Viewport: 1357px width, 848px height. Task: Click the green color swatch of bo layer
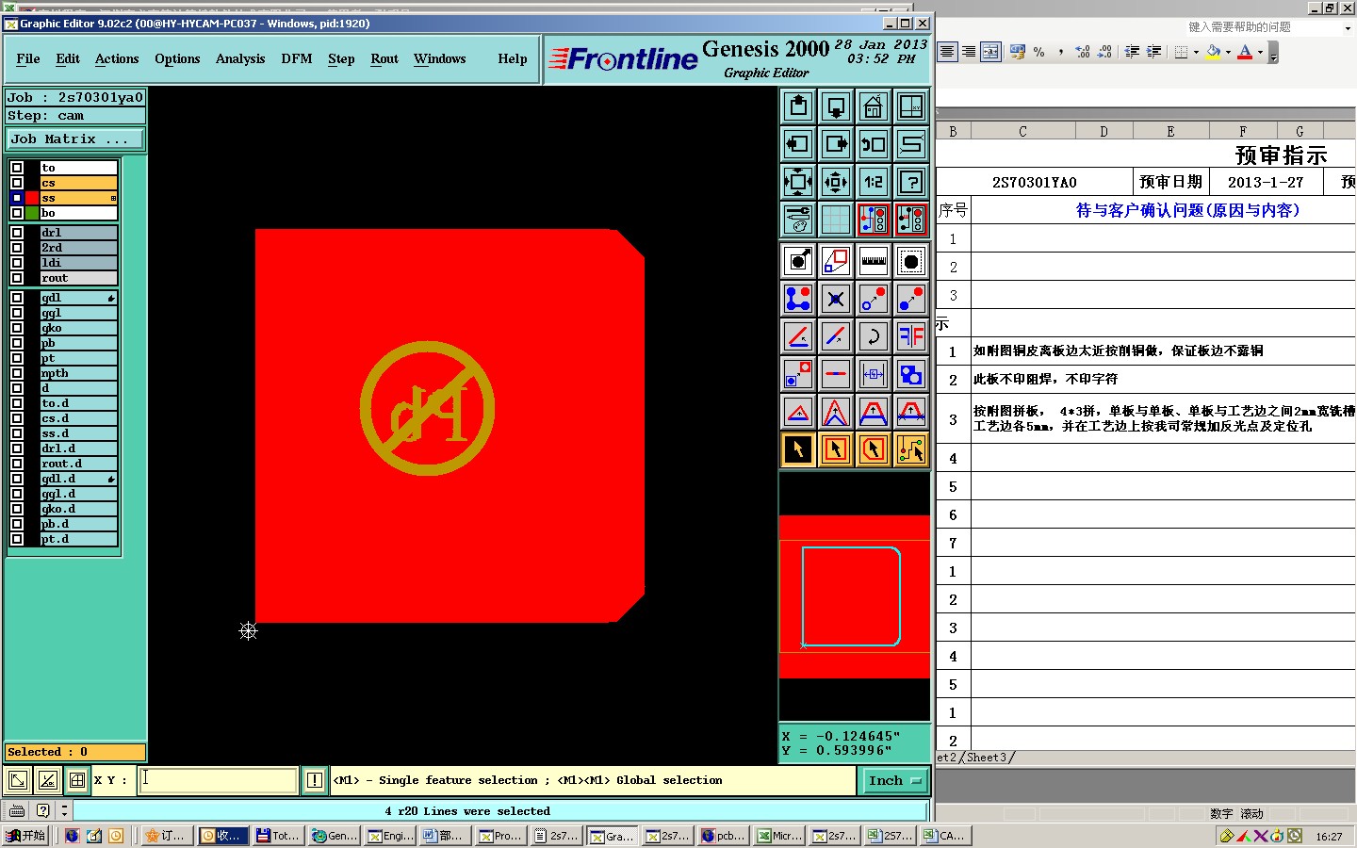32,213
